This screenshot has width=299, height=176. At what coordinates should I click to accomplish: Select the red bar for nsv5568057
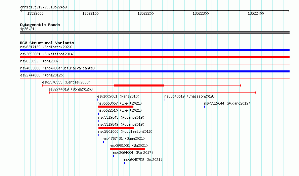(x=115, y=107)
